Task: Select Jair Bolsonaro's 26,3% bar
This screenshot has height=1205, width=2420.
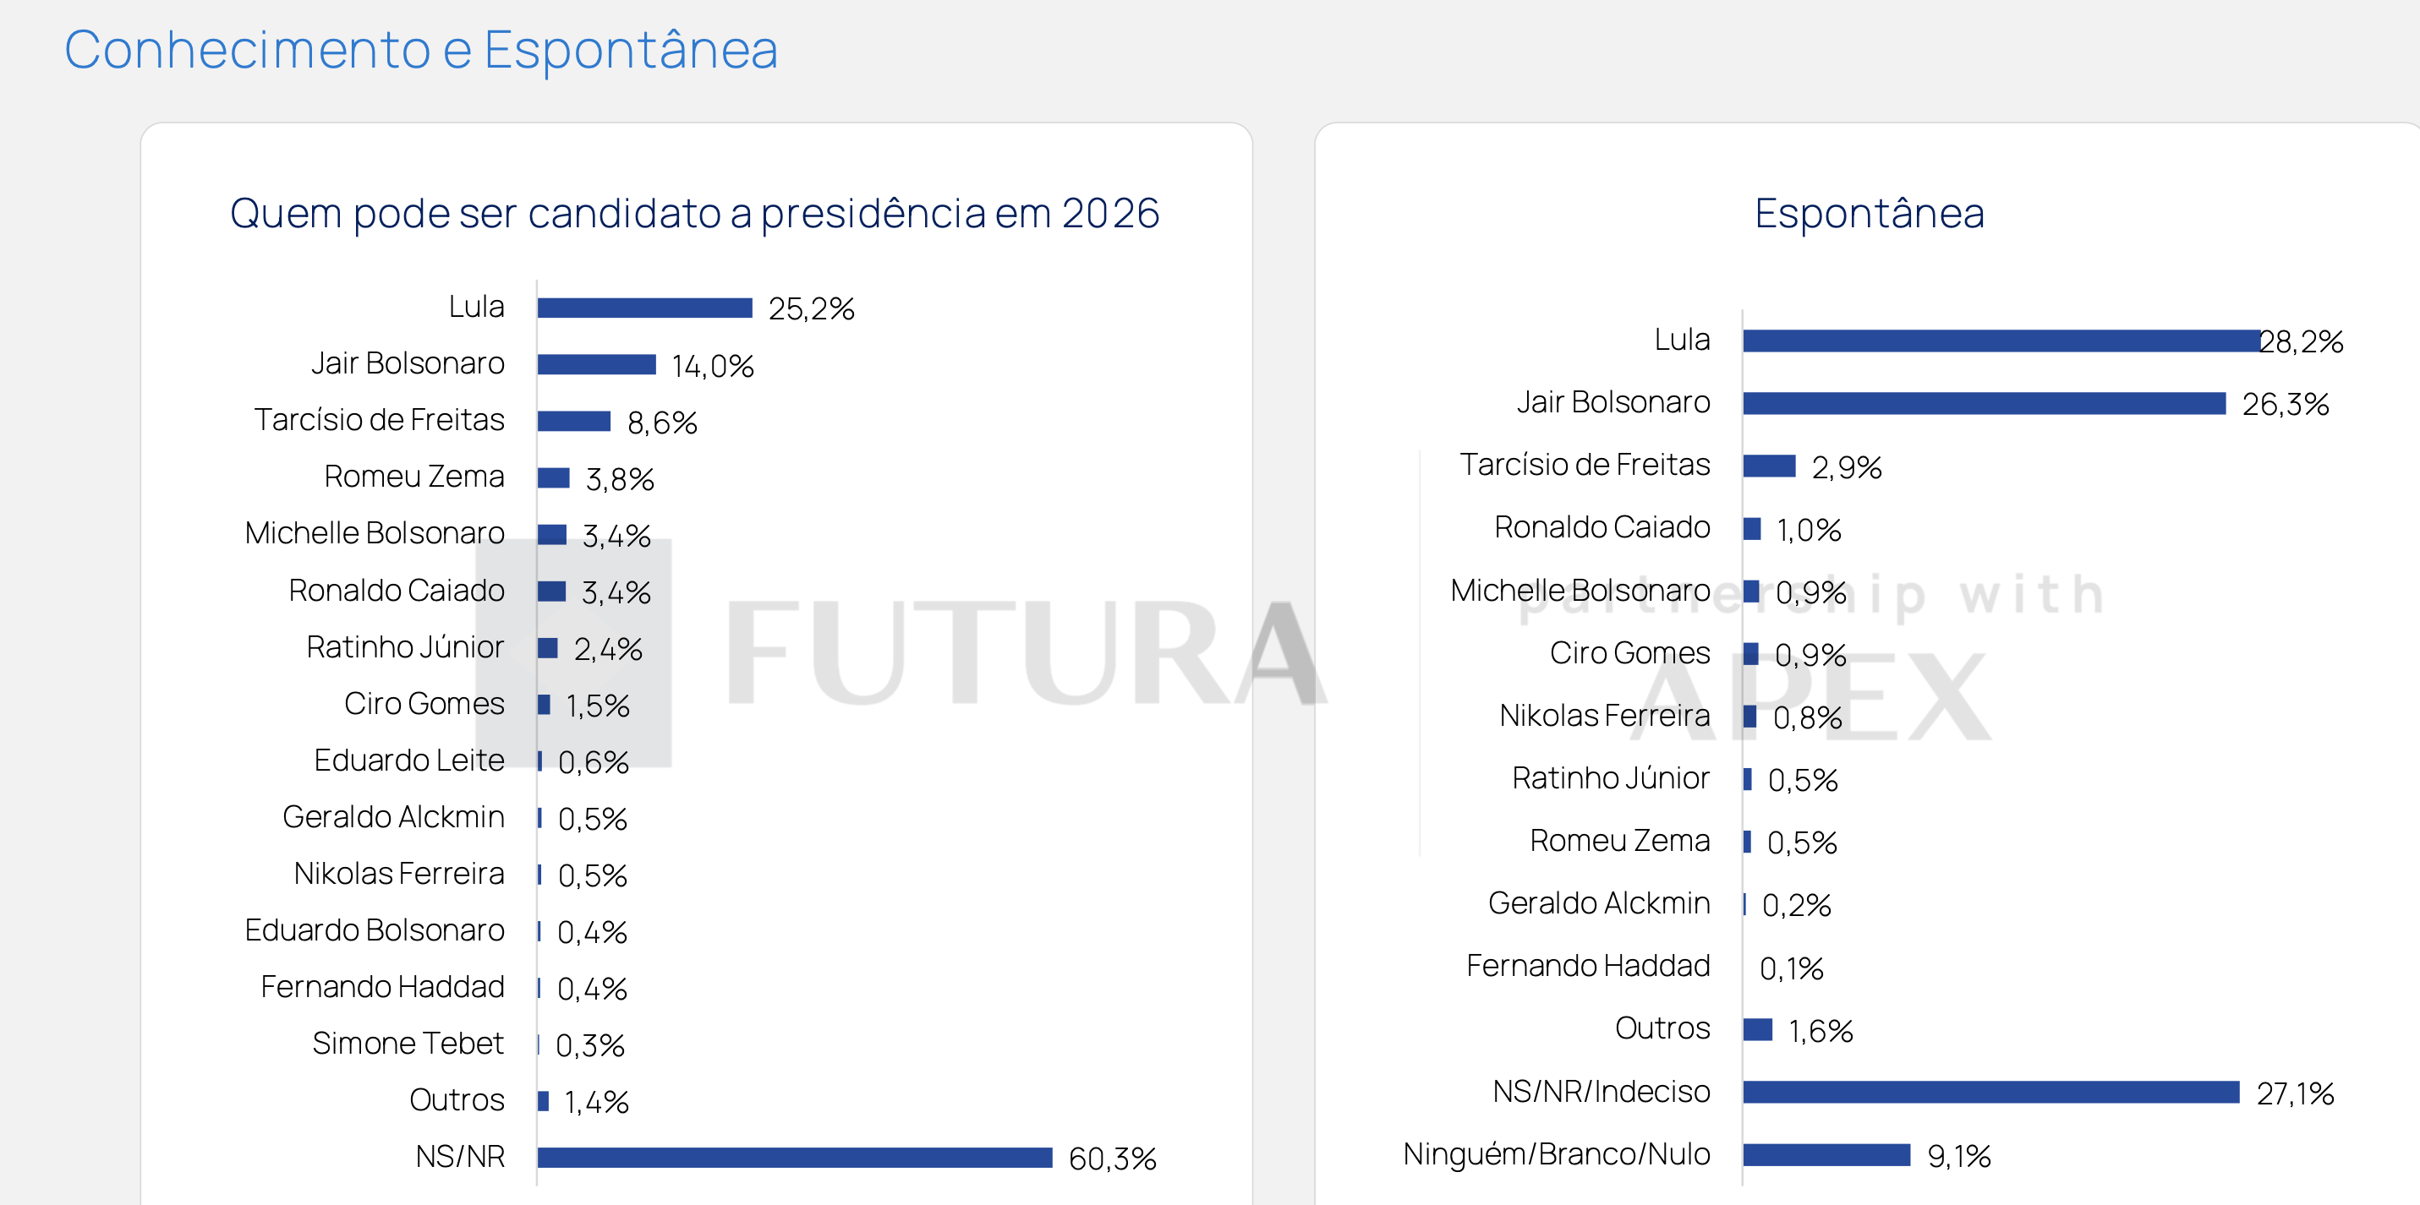Action: pos(1983,404)
